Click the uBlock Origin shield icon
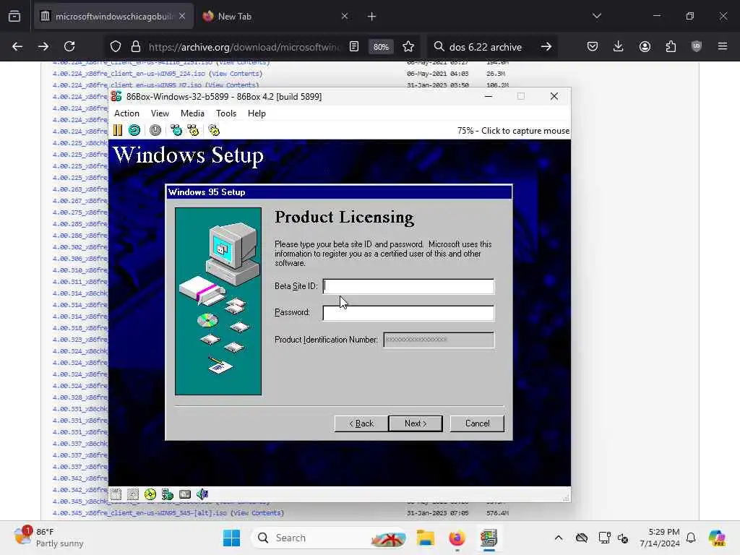The image size is (740, 555). click(x=696, y=46)
